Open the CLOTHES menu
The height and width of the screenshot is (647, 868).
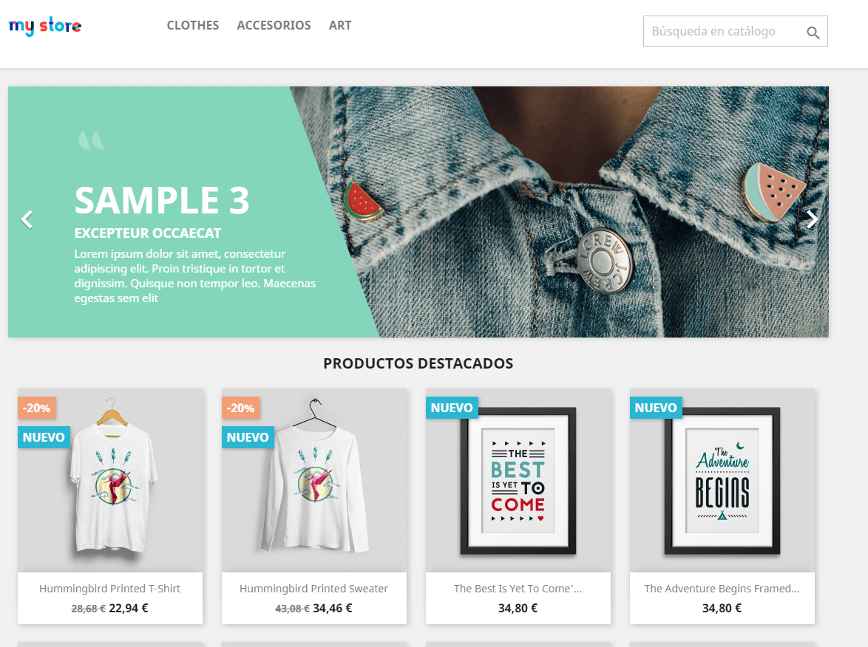point(193,25)
